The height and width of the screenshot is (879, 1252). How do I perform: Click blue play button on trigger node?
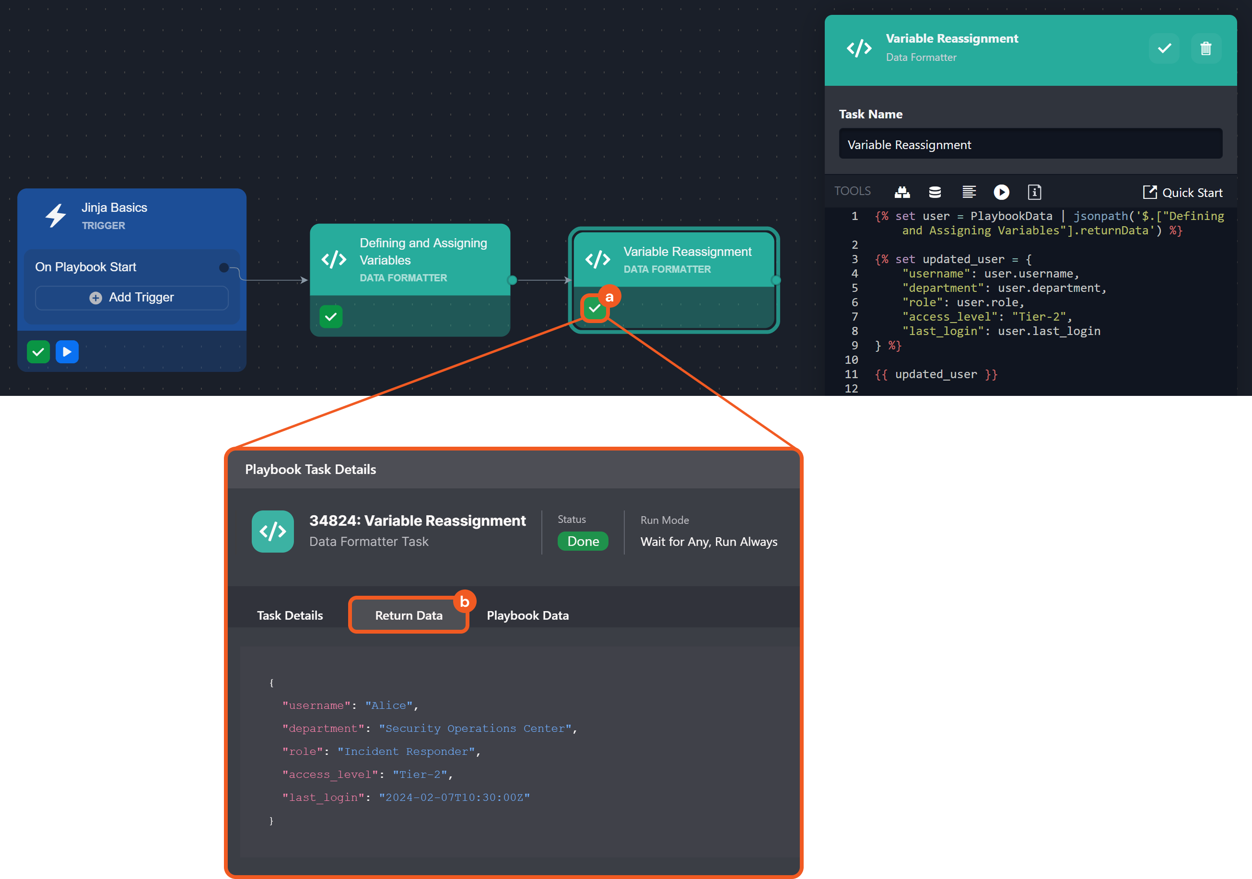[67, 352]
